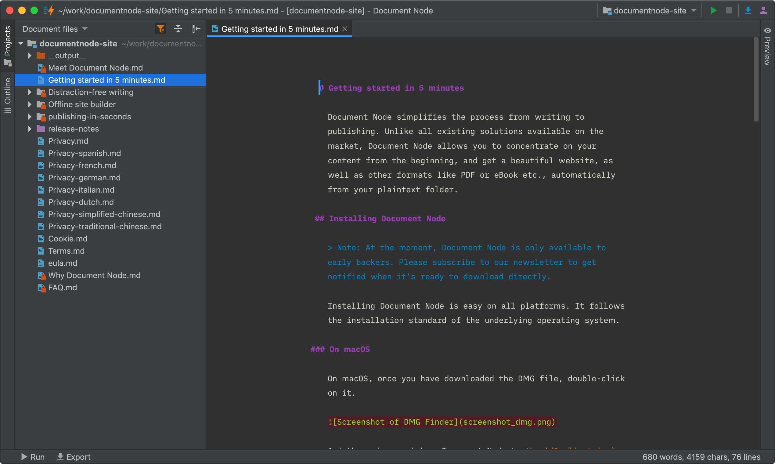Select the release-notes folder

tap(110, 129)
